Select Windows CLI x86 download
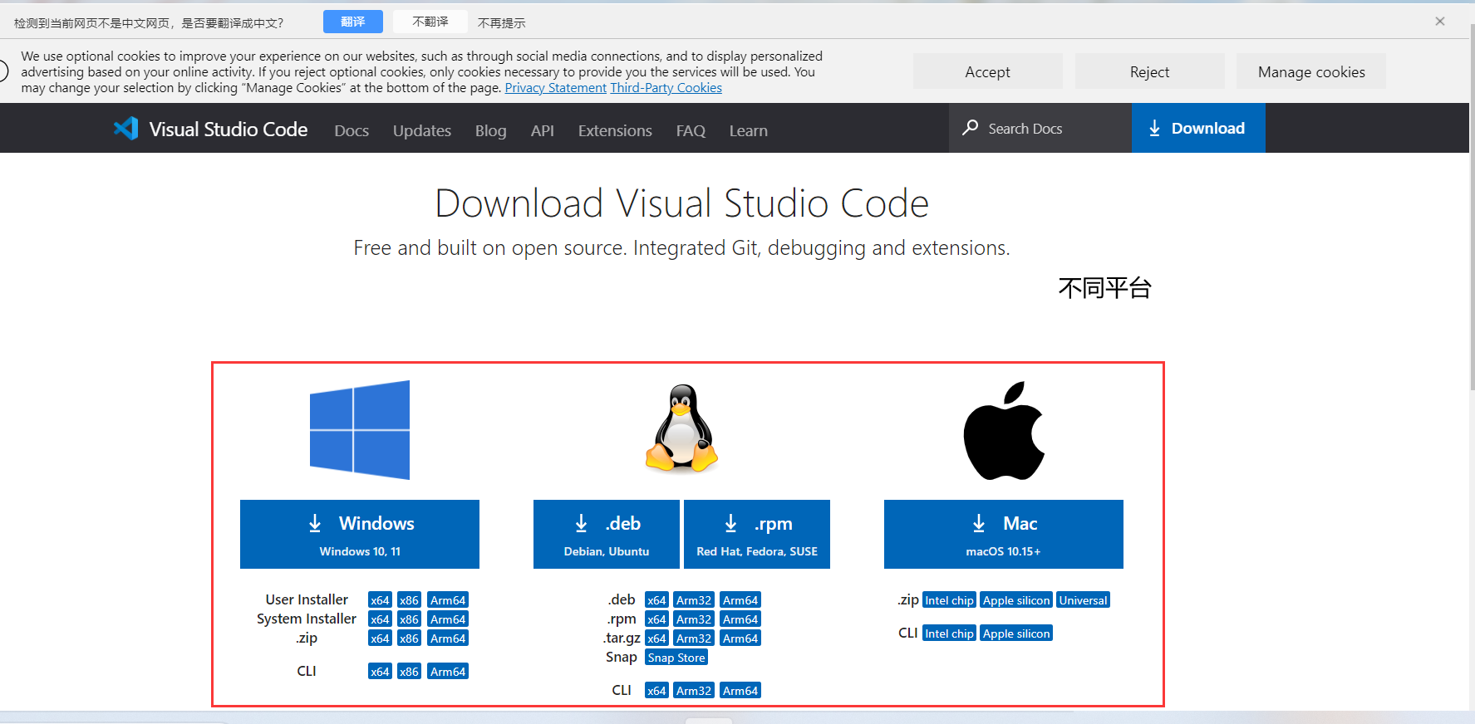 click(409, 671)
